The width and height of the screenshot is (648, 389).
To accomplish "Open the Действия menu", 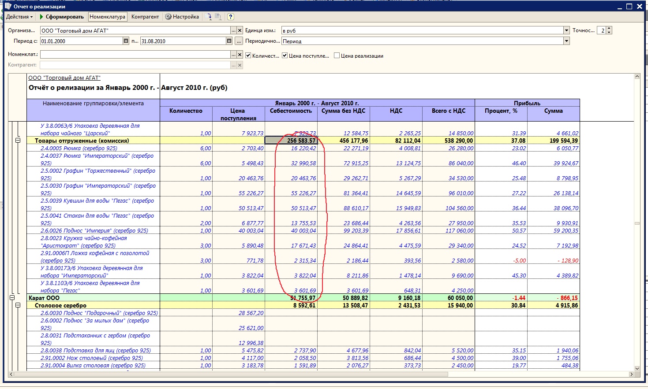I will point(19,17).
